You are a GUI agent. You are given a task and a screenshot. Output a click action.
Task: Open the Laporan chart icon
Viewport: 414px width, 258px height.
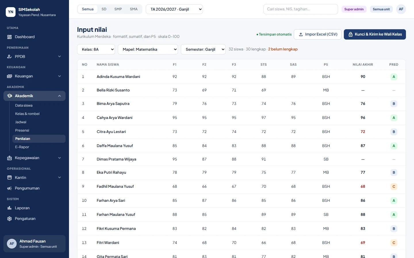[x=9, y=208]
